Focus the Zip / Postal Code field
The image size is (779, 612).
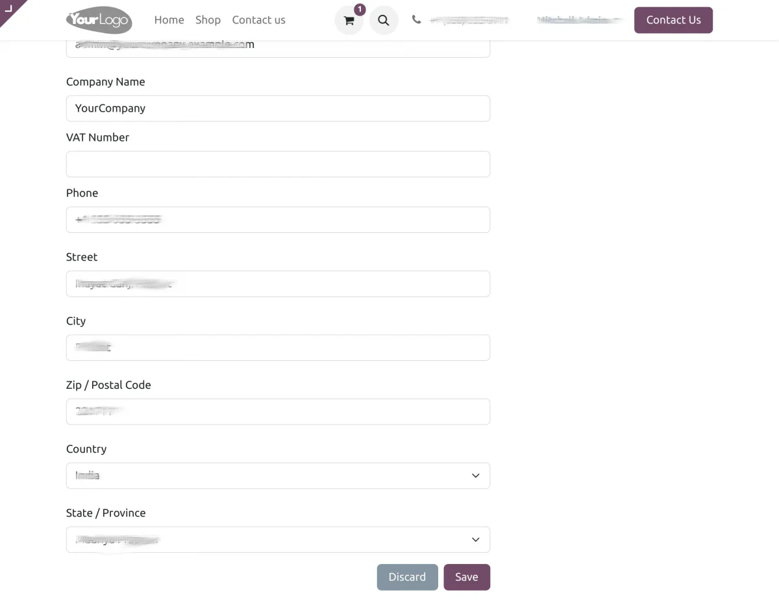pyautogui.click(x=278, y=411)
